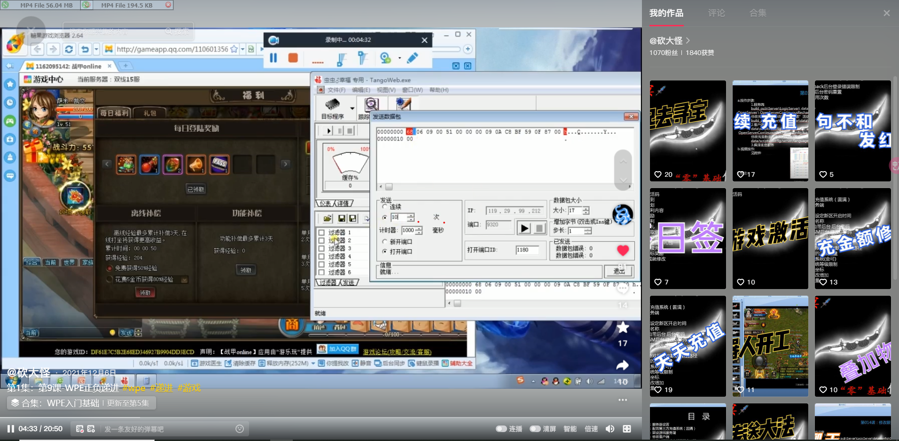Enter fullscreen with the fullscreen icon
This screenshot has width=899, height=441.
pyautogui.click(x=627, y=429)
